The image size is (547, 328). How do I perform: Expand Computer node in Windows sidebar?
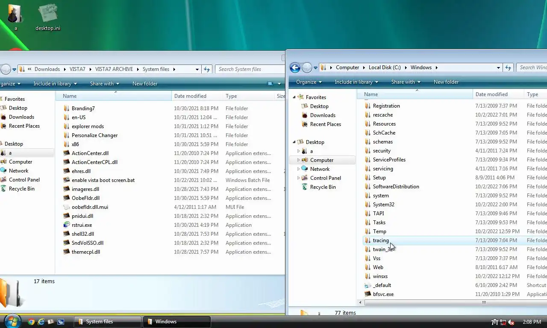[298, 160]
